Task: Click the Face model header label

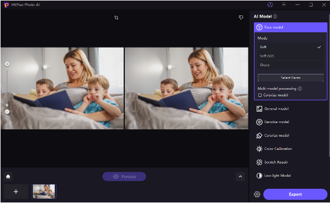Action: (274, 27)
